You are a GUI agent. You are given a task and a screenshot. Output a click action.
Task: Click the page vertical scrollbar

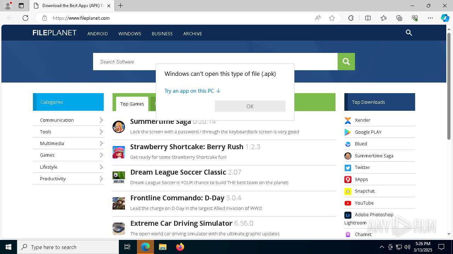tap(449, 86)
